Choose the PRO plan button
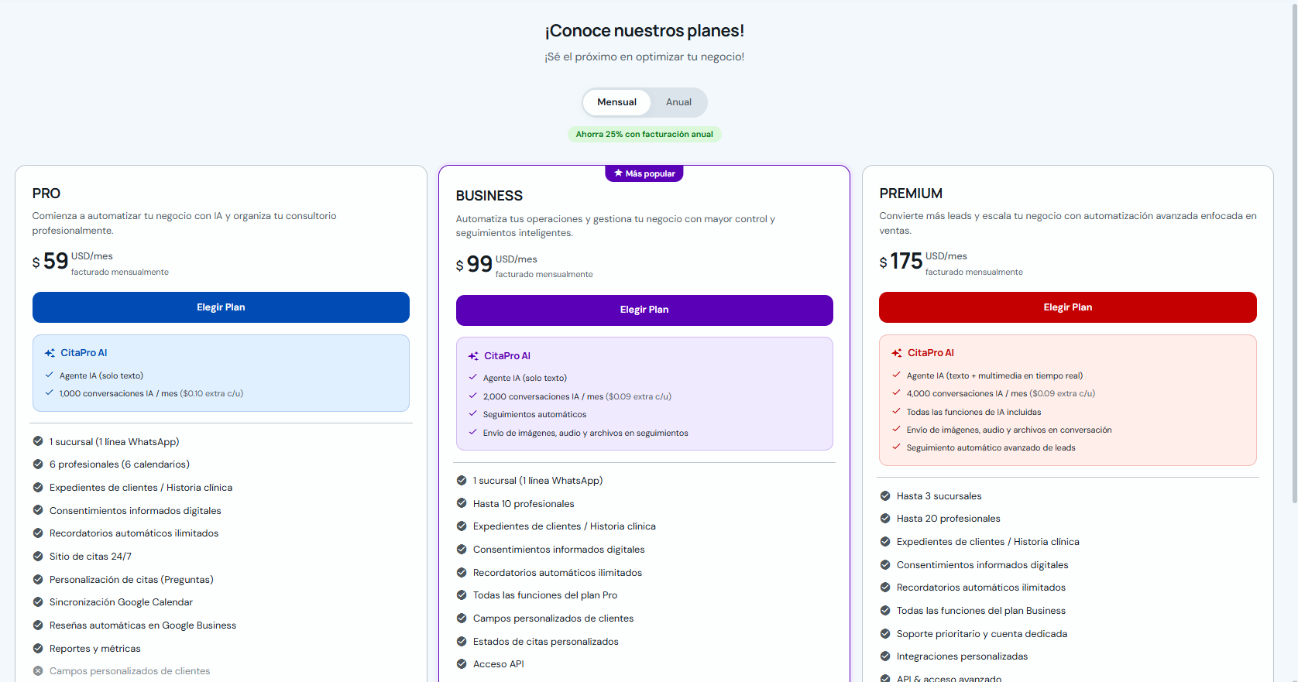The height and width of the screenshot is (682, 1298). pyautogui.click(x=221, y=307)
